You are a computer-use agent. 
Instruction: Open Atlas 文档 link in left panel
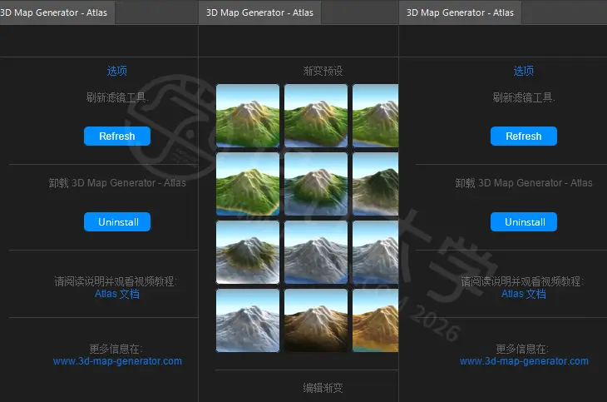pos(117,294)
